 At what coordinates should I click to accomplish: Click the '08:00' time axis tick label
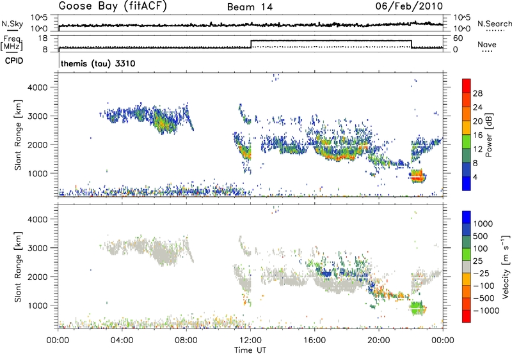186,341
